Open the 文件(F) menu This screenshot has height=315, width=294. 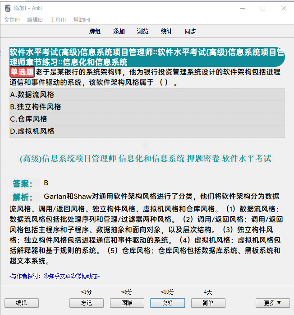click(x=12, y=20)
